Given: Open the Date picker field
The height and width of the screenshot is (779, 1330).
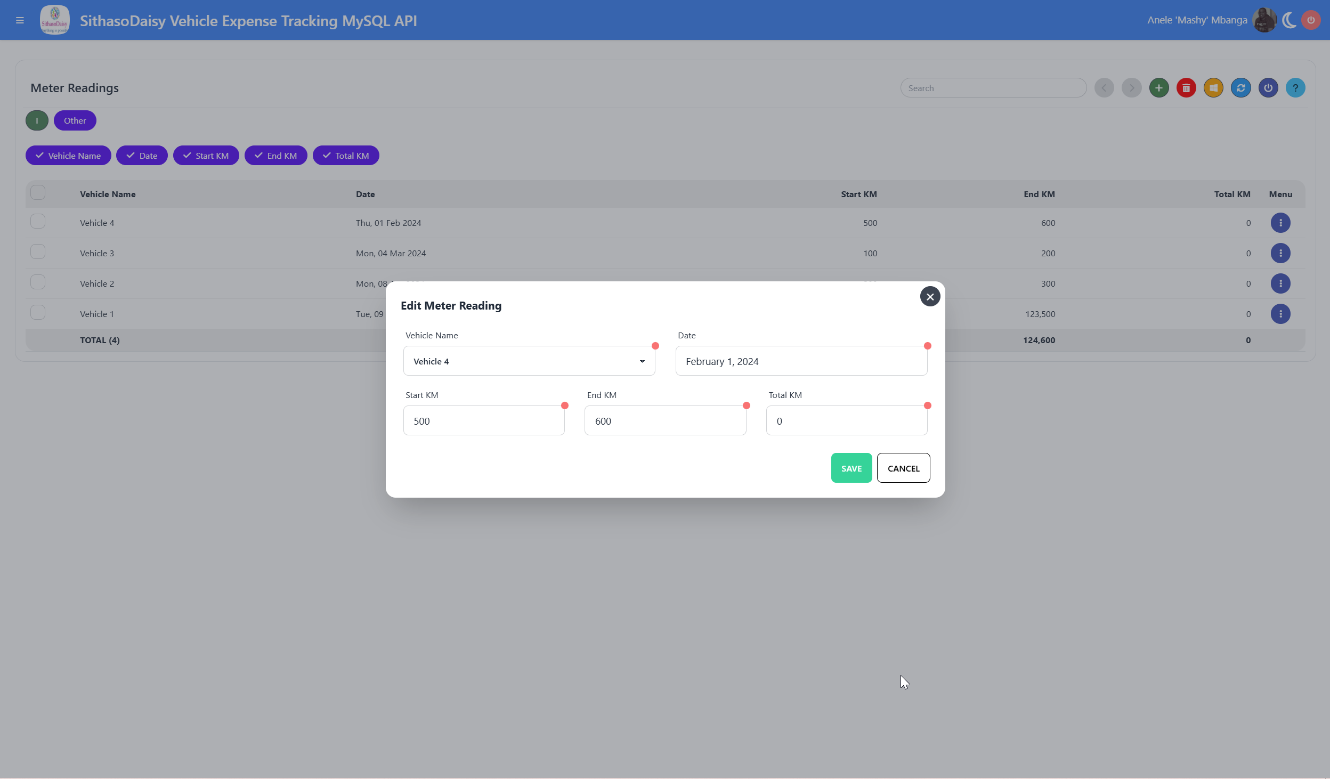Looking at the screenshot, I should point(801,361).
